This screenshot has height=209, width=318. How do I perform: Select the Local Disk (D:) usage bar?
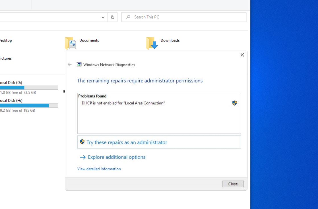29,88
